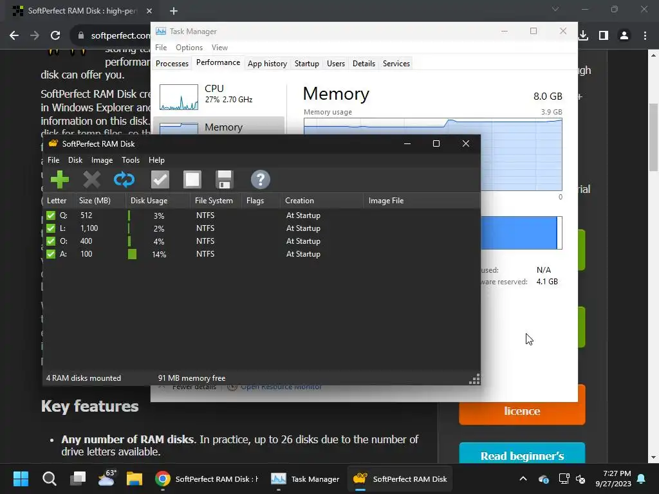The width and height of the screenshot is (659, 494).
Task: Click the RAM Disk window resize grip
Action: 474,380
